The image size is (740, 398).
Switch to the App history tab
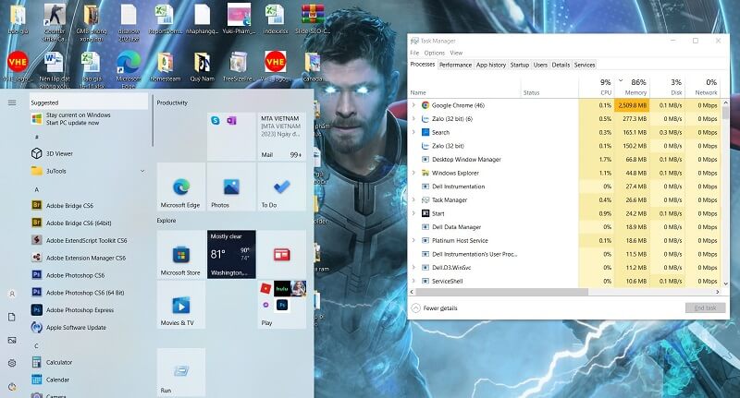(491, 65)
